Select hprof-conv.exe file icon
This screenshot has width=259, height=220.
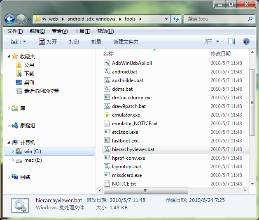(107, 158)
